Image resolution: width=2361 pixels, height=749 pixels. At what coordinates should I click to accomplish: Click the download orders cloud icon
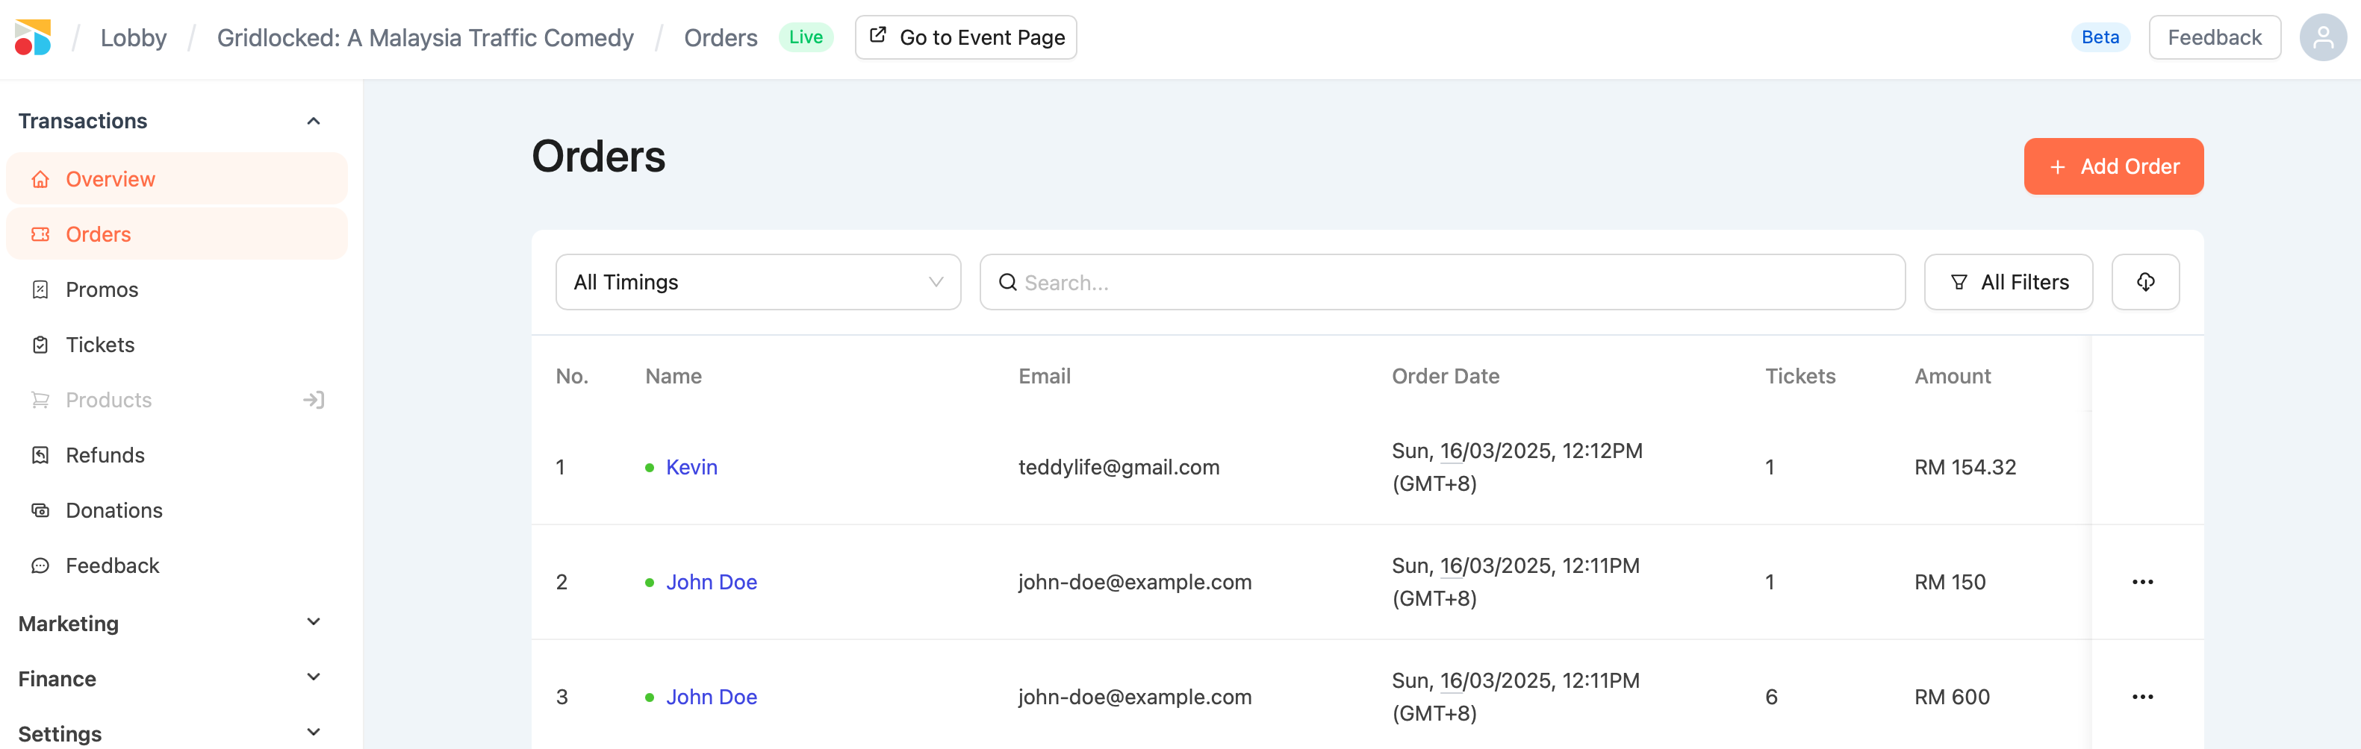[x=2144, y=282]
